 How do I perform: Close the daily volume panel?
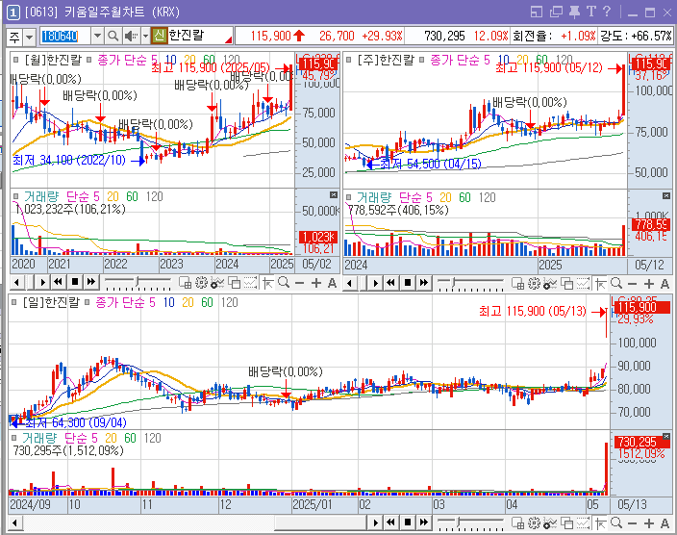pos(666,436)
